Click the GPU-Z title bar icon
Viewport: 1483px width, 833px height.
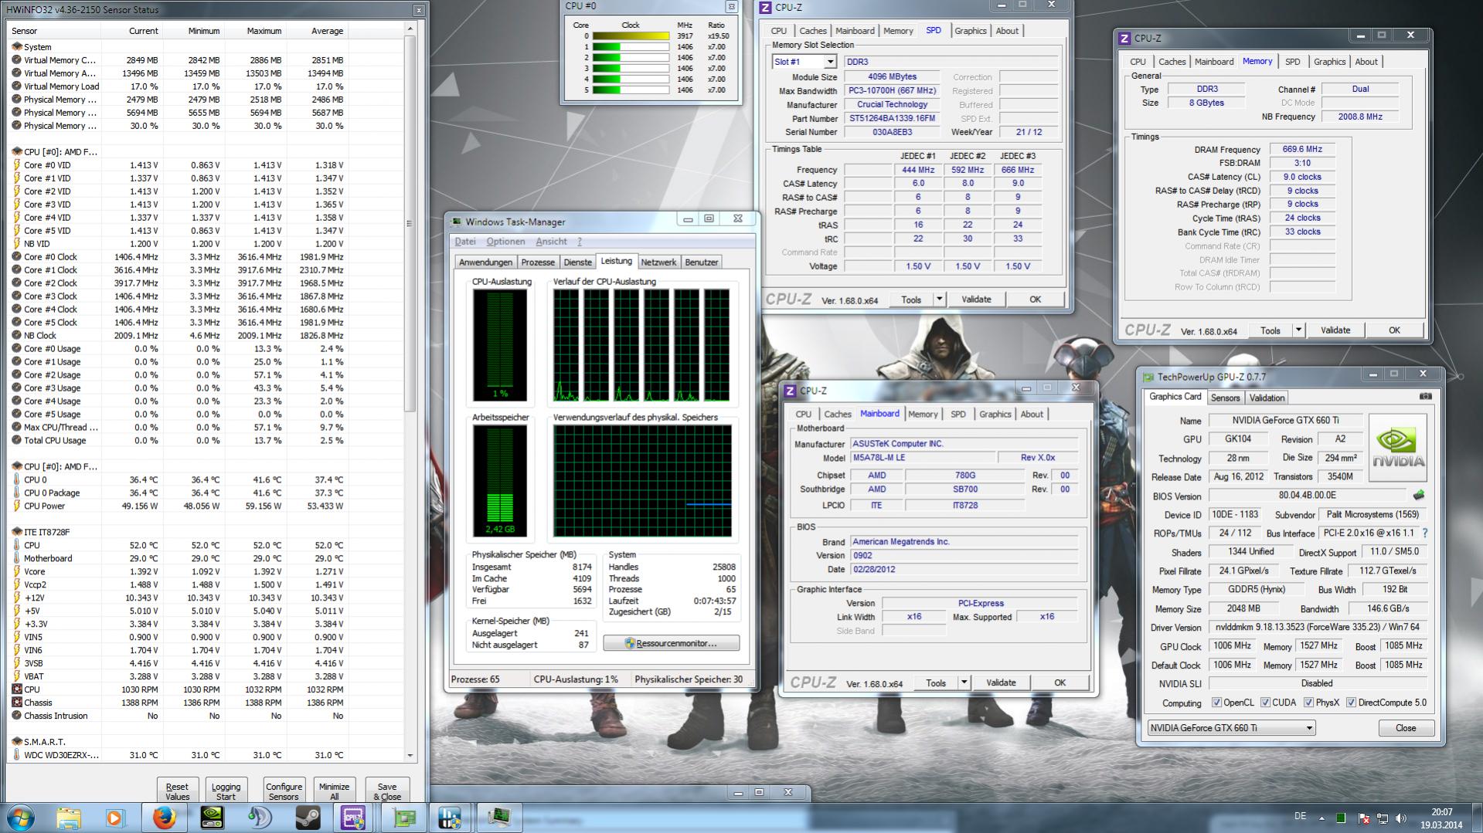[x=1148, y=377]
